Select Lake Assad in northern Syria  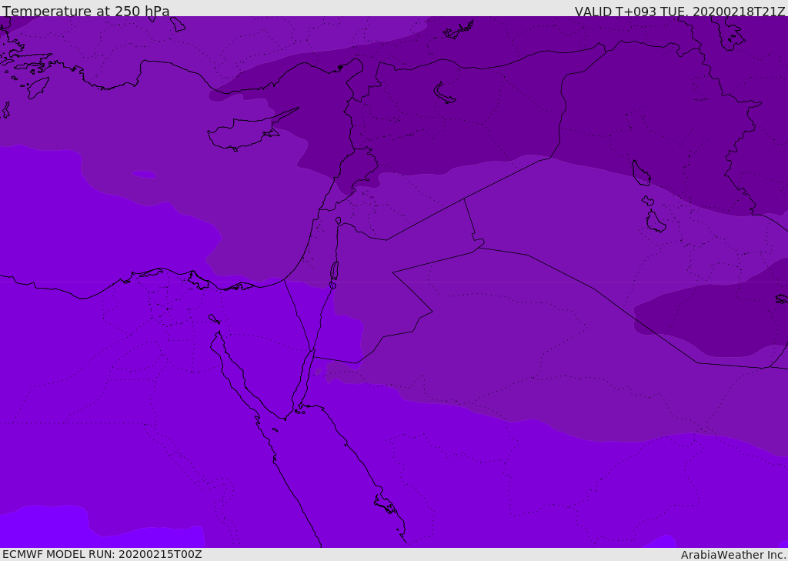pos(444,94)
